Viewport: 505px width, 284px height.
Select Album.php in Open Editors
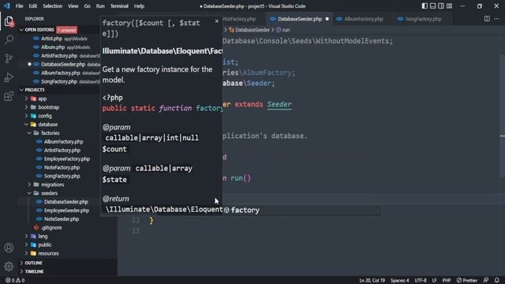[53, 47]
